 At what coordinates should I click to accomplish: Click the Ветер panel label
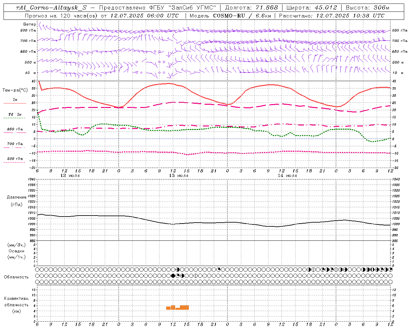pos(29,24)
